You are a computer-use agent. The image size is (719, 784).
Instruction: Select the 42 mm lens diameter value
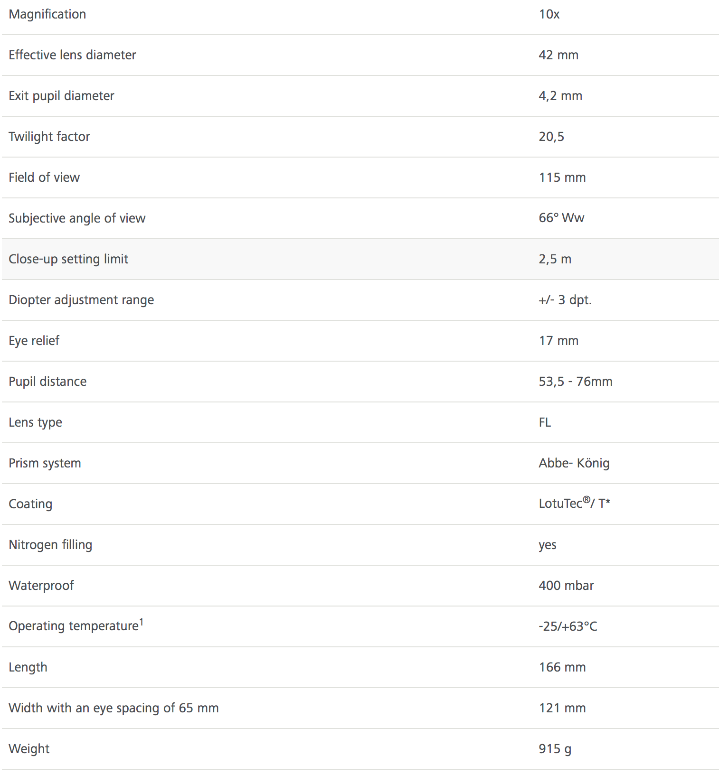[558, 55]
